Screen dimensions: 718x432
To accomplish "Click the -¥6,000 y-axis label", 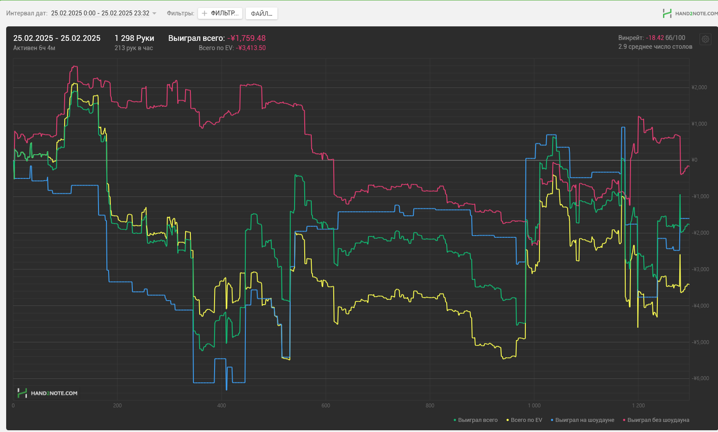I will tap(700, 378).
